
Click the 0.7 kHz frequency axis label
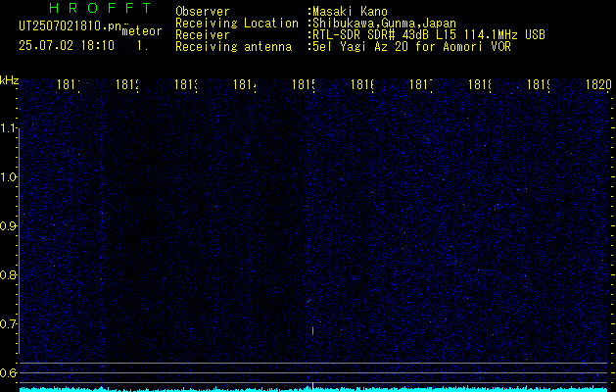pos(9,324)
